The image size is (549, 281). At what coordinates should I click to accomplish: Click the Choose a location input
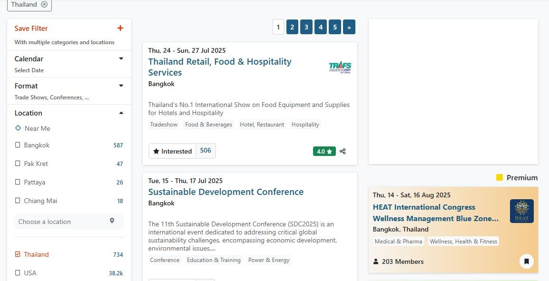(x=62, y=222)
